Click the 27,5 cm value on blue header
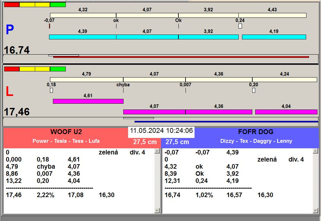This screenshot has height=221, width=321. (177, 142)
